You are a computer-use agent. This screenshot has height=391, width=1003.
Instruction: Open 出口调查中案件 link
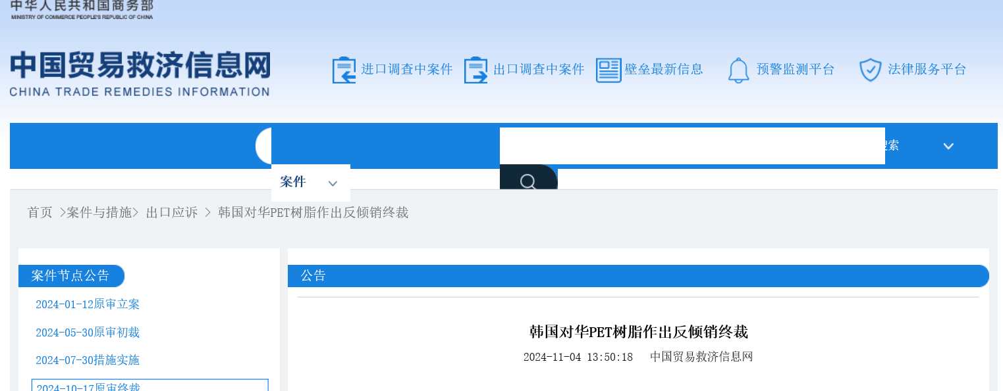(x=539, y=69)
